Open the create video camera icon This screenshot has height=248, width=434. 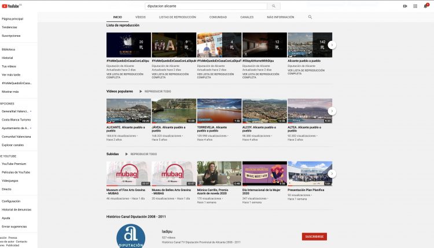[x=405, y=6]
